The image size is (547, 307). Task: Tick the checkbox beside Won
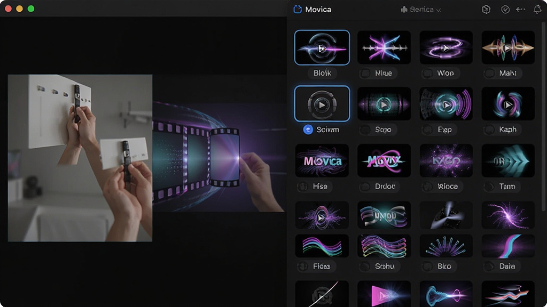point(427,73)
